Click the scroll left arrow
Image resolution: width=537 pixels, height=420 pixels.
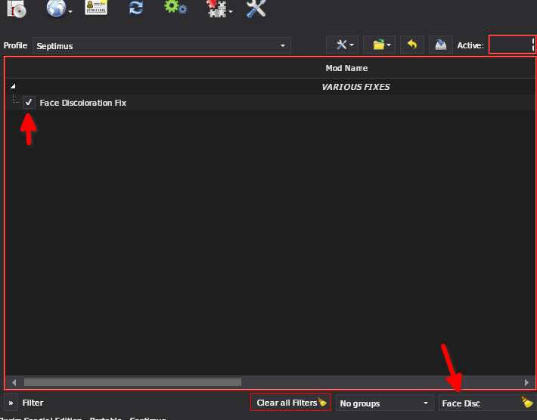pos(14,382)
